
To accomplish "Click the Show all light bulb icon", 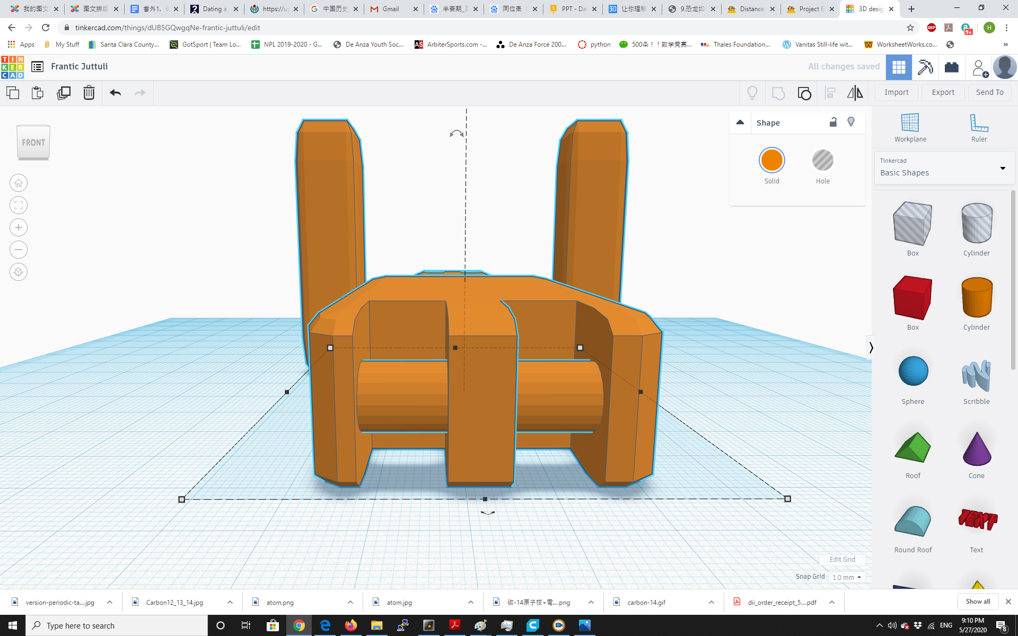I will 752,93.
